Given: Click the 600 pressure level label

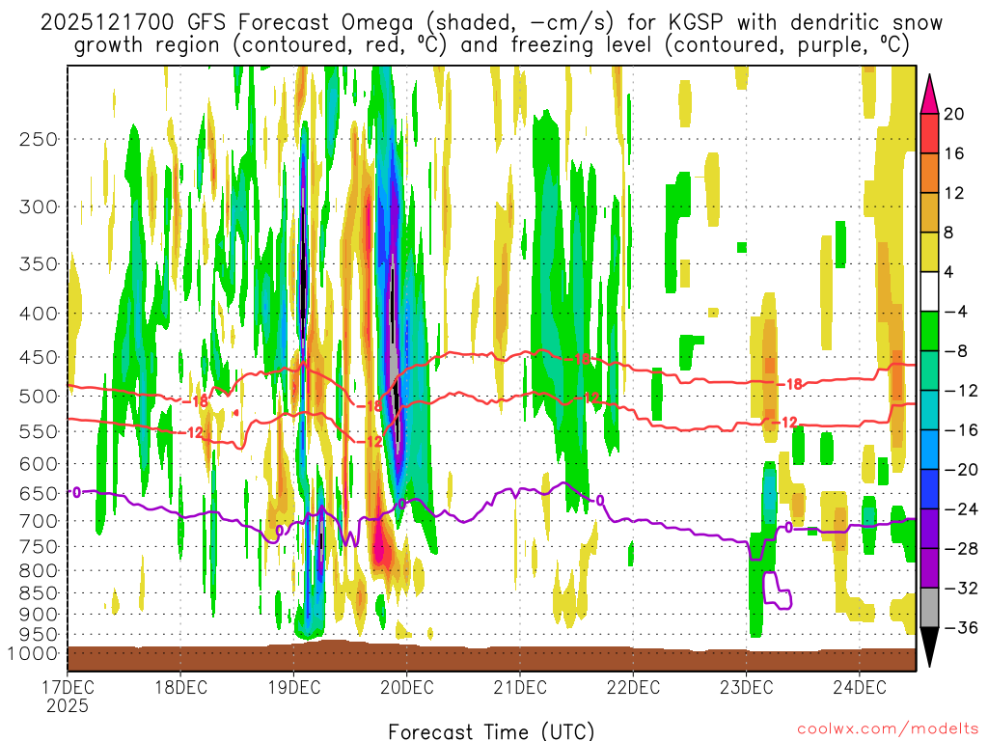Looking at the screenshot, I should (39, 464).
